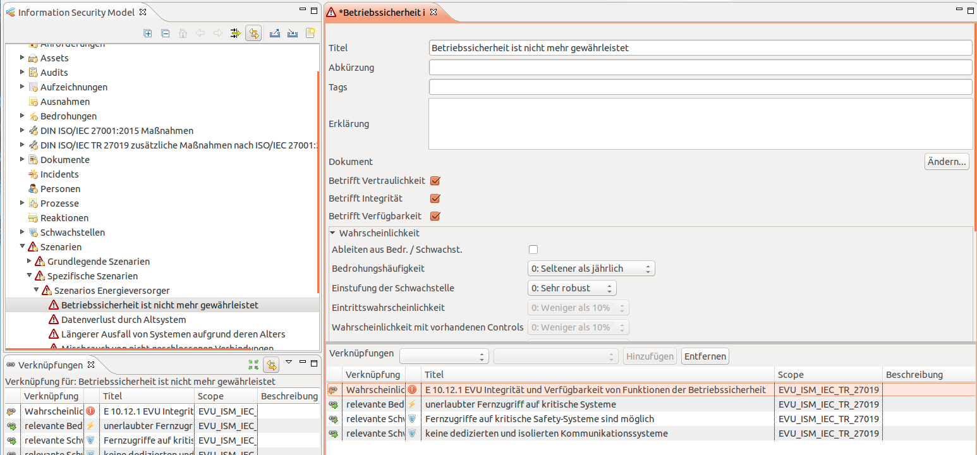This screenshot has width=977, height=455.
Task: Click the green collapse arrows icon in Verknüpfungen panel
Action: (253, 365)
